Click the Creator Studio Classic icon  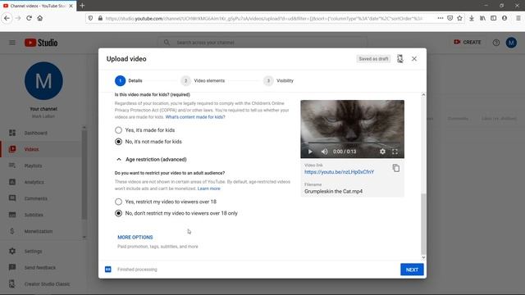[12, 284]
